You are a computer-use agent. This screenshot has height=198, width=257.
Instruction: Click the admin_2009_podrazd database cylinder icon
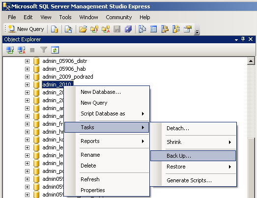pos(36,77)
